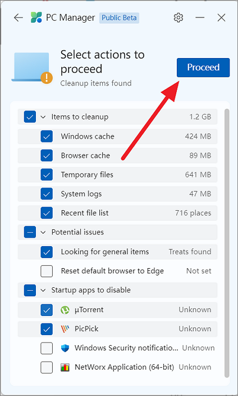The image size is (238, 396).
Task: Click the µTorrent app icon
Action: (x=65, y=310)
